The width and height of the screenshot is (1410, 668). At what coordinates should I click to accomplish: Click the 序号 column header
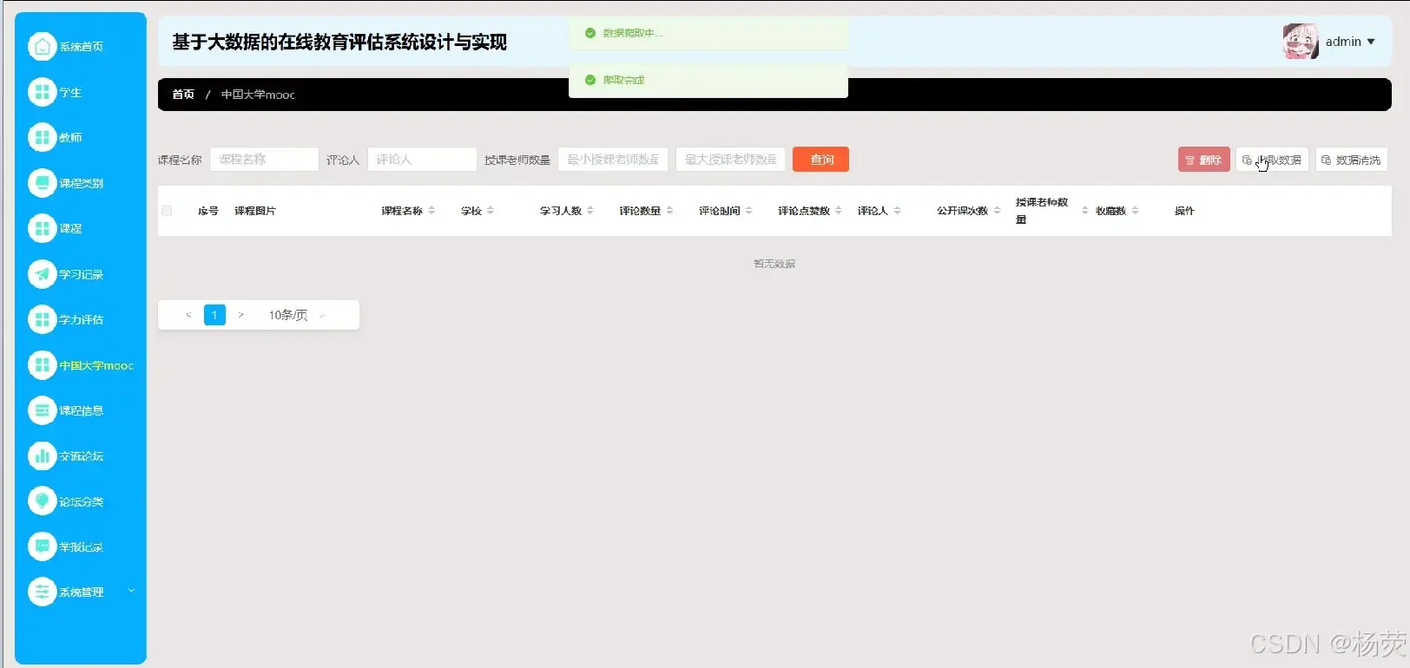[208, 211]
